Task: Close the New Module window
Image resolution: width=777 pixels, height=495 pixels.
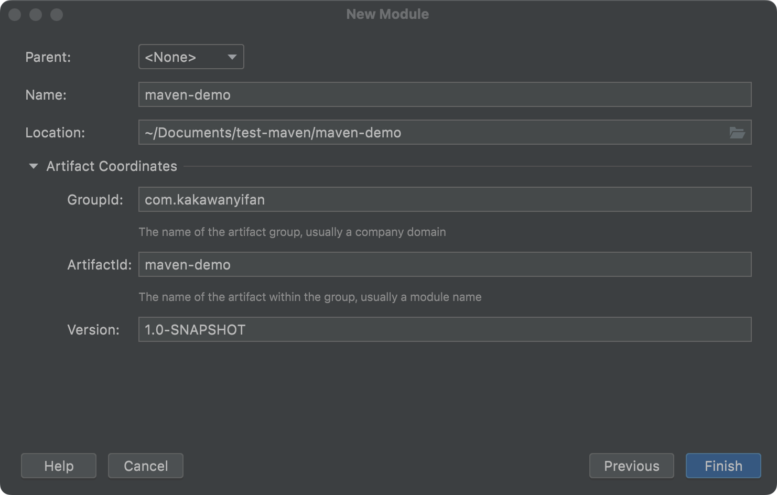Action: click(x=15, y=15)
